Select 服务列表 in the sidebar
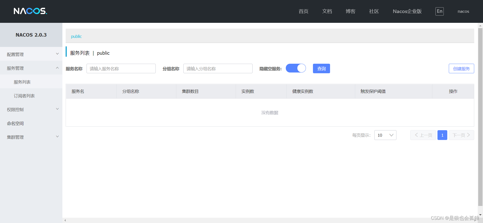483x223 pixels. tap(31, 82)
